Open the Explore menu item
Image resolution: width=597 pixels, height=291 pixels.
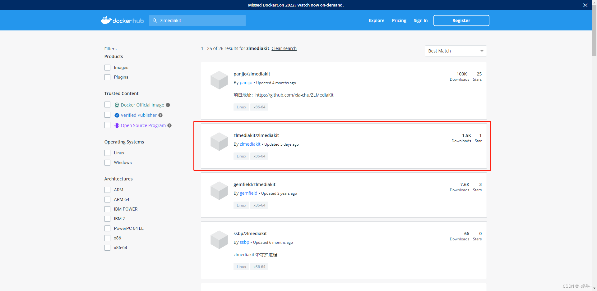(x=377, y=20)
